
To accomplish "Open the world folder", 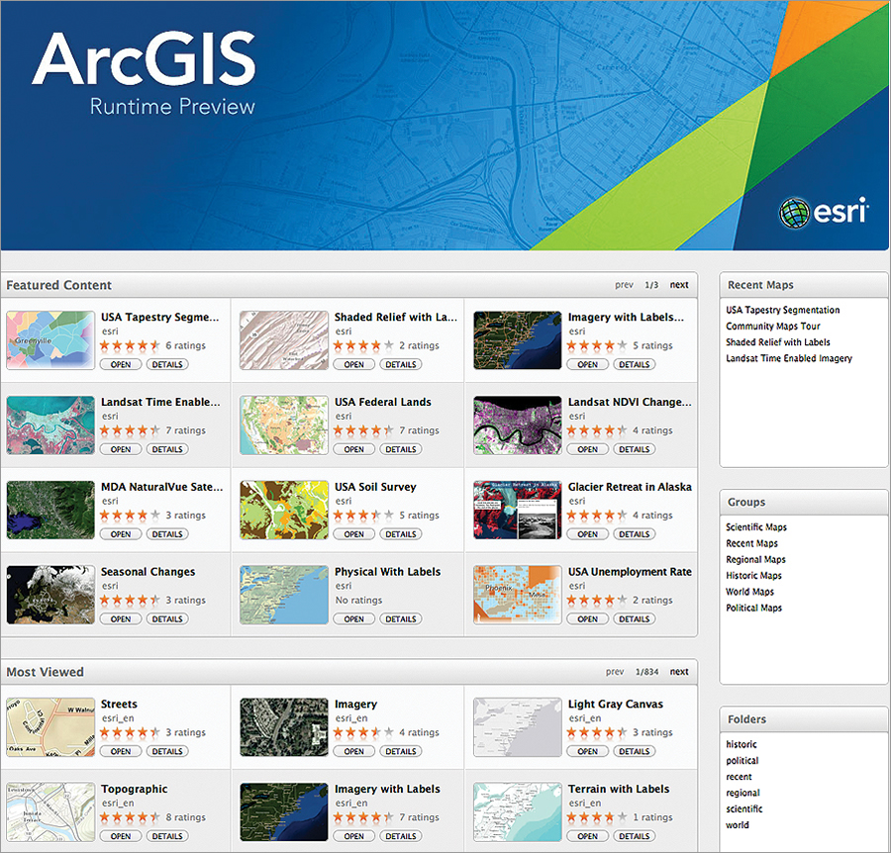I will pyautogui.click(x=737, y=824).
